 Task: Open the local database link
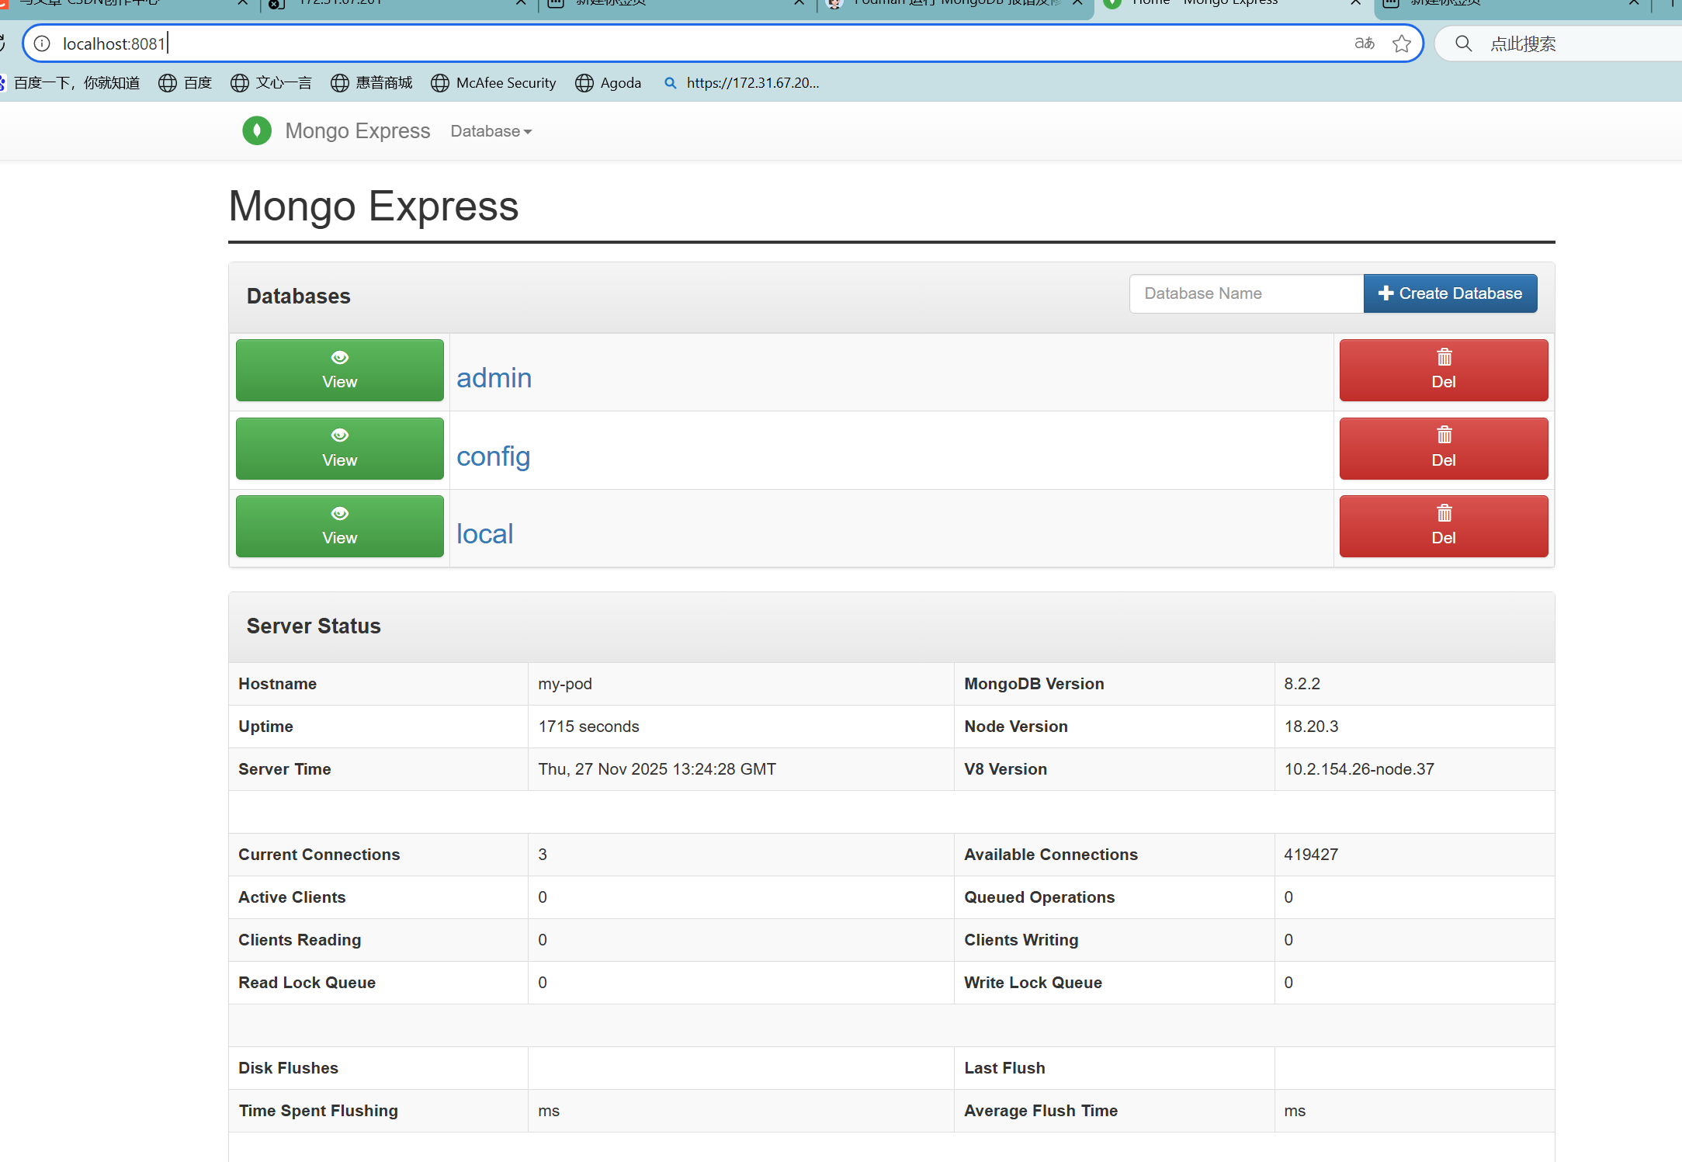[484, 534]
